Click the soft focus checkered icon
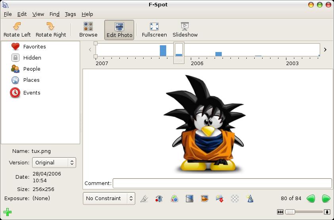 235,199
